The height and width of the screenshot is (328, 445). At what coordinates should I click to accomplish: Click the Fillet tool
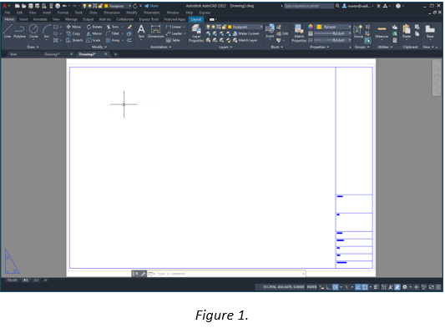click(113, 33)
